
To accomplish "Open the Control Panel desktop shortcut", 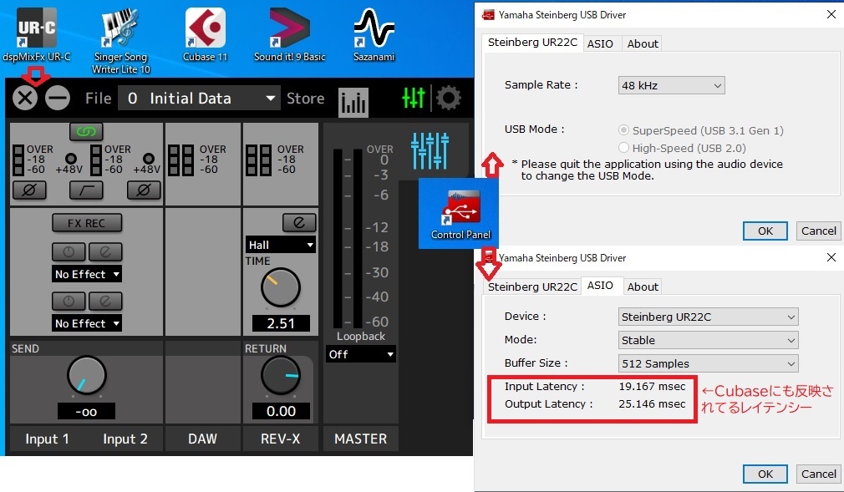I will [x=460, y=214].
